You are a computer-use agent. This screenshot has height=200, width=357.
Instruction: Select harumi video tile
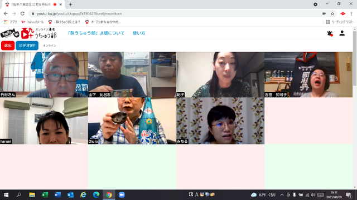(x=44, y=121)
